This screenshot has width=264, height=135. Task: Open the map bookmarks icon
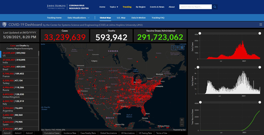(x=173, y=48)
